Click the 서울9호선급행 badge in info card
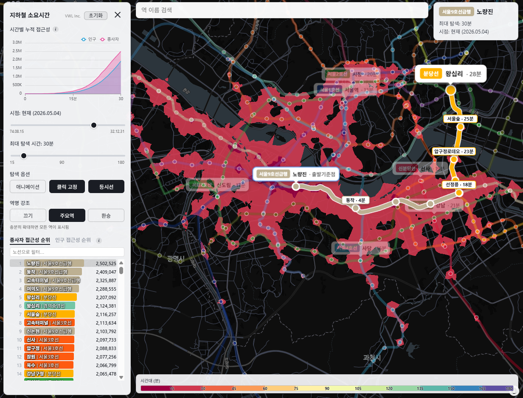 (x=456, y=12)
